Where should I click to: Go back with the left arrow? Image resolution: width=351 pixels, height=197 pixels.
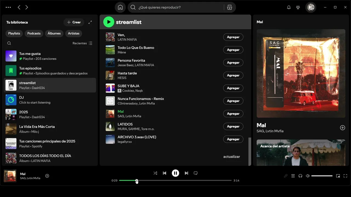coord(19,7)
